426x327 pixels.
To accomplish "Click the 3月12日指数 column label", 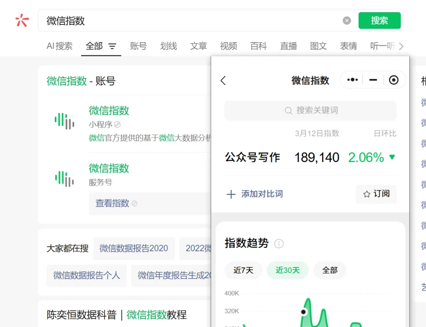I will click(317, 133).
